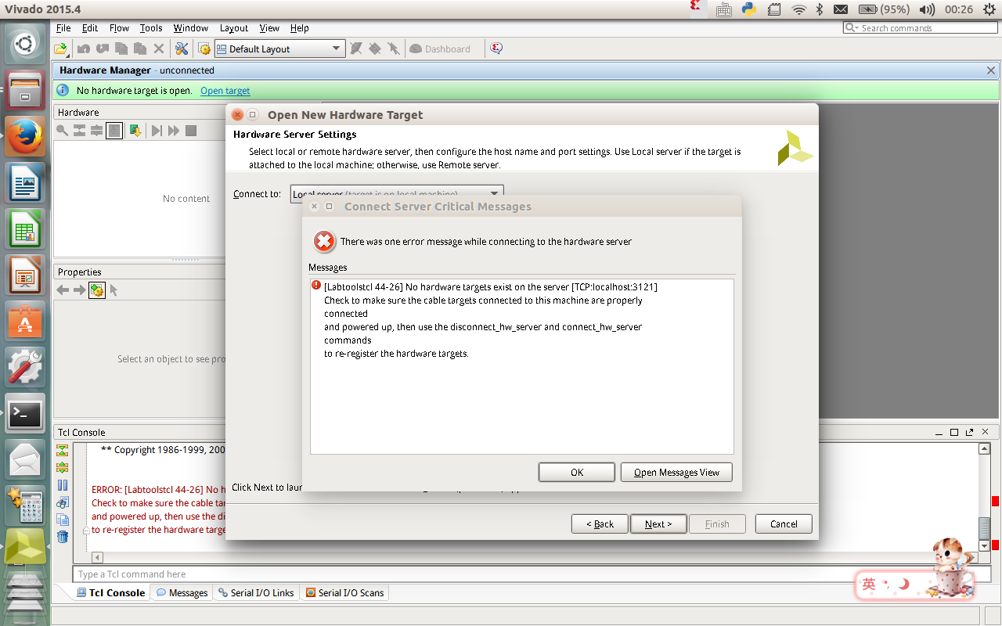
Task: Click the Stop trigger square icon in Hardware panel
Action: tap(191, 130)
